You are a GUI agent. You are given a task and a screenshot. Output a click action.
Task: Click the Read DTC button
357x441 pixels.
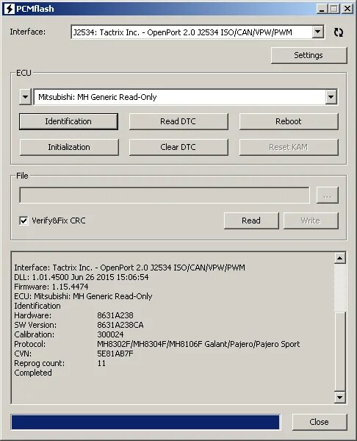(178, 121)
